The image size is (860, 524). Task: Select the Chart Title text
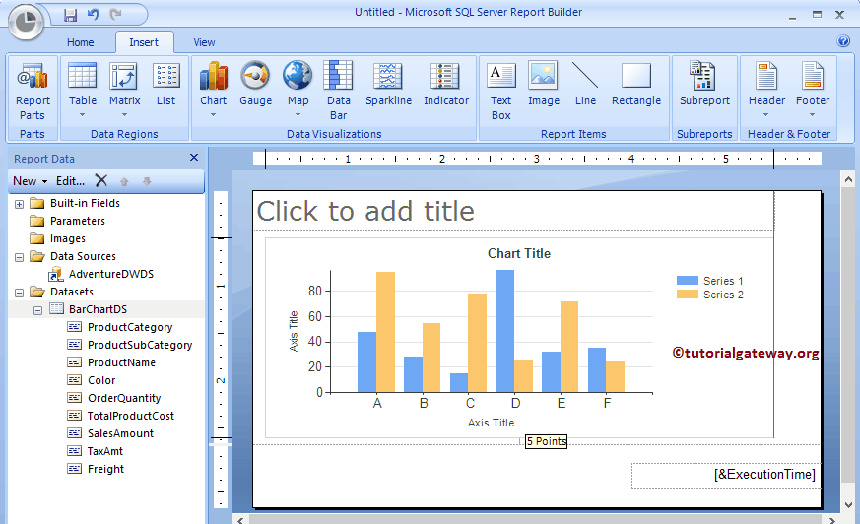click(519, 254)
